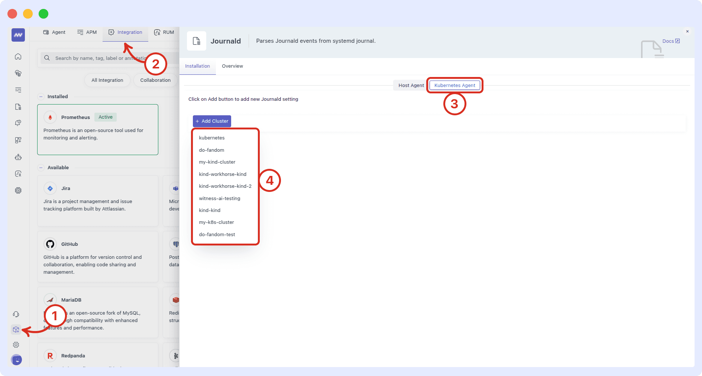Open the notifications bell icon in sidebar

click(18, 123)
